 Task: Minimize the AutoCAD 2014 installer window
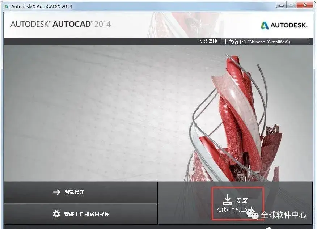pyautogui.click(x=282, y=5)
